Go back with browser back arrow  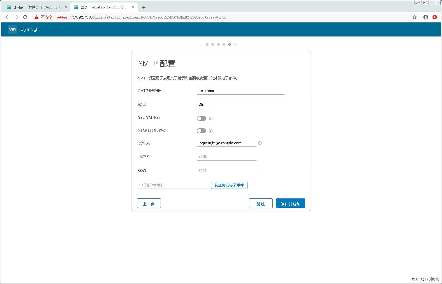pos(7,17)
